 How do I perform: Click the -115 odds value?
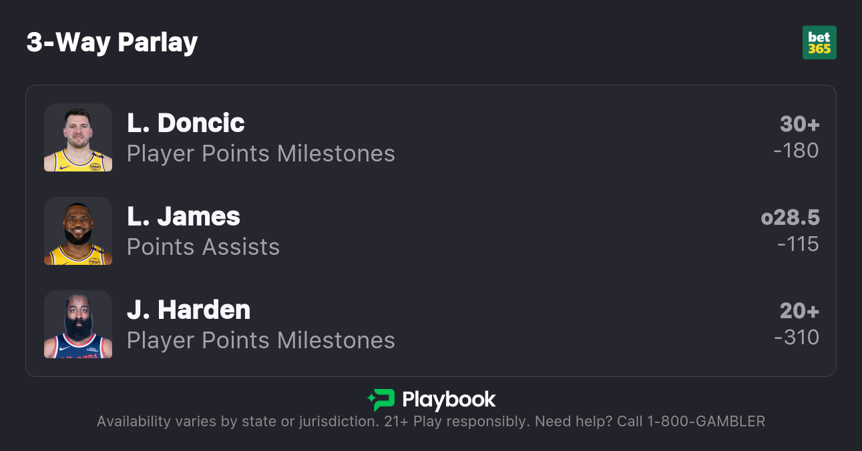798,244
